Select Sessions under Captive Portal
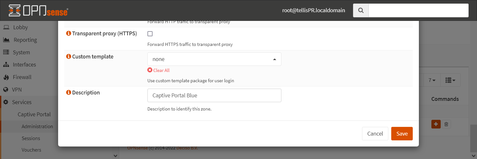The image size is (477, 159). click(x=31, y=138)
